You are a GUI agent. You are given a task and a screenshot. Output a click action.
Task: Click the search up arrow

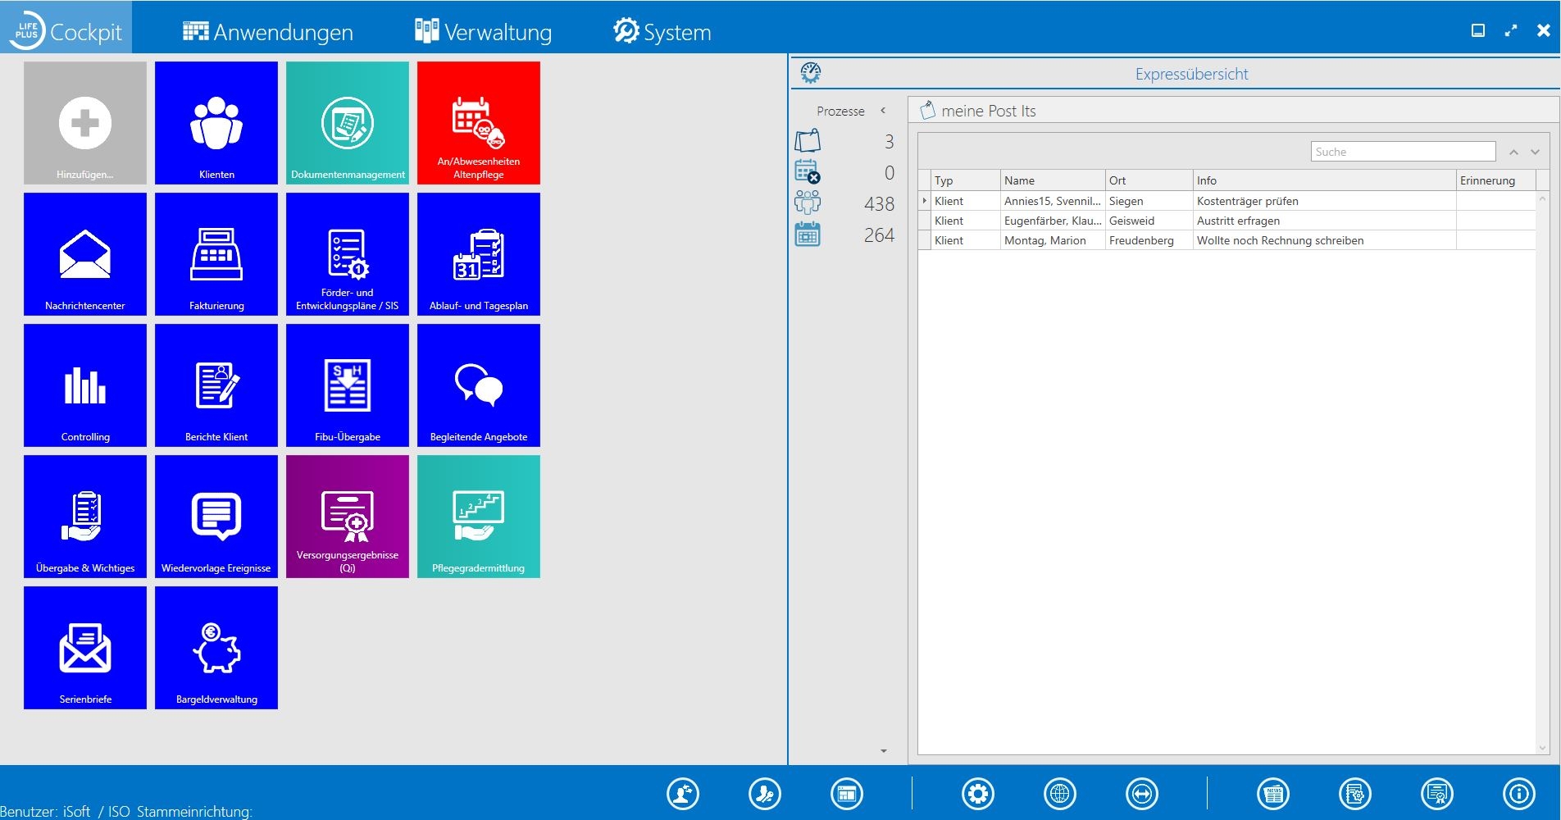[x=1513, y=153]
